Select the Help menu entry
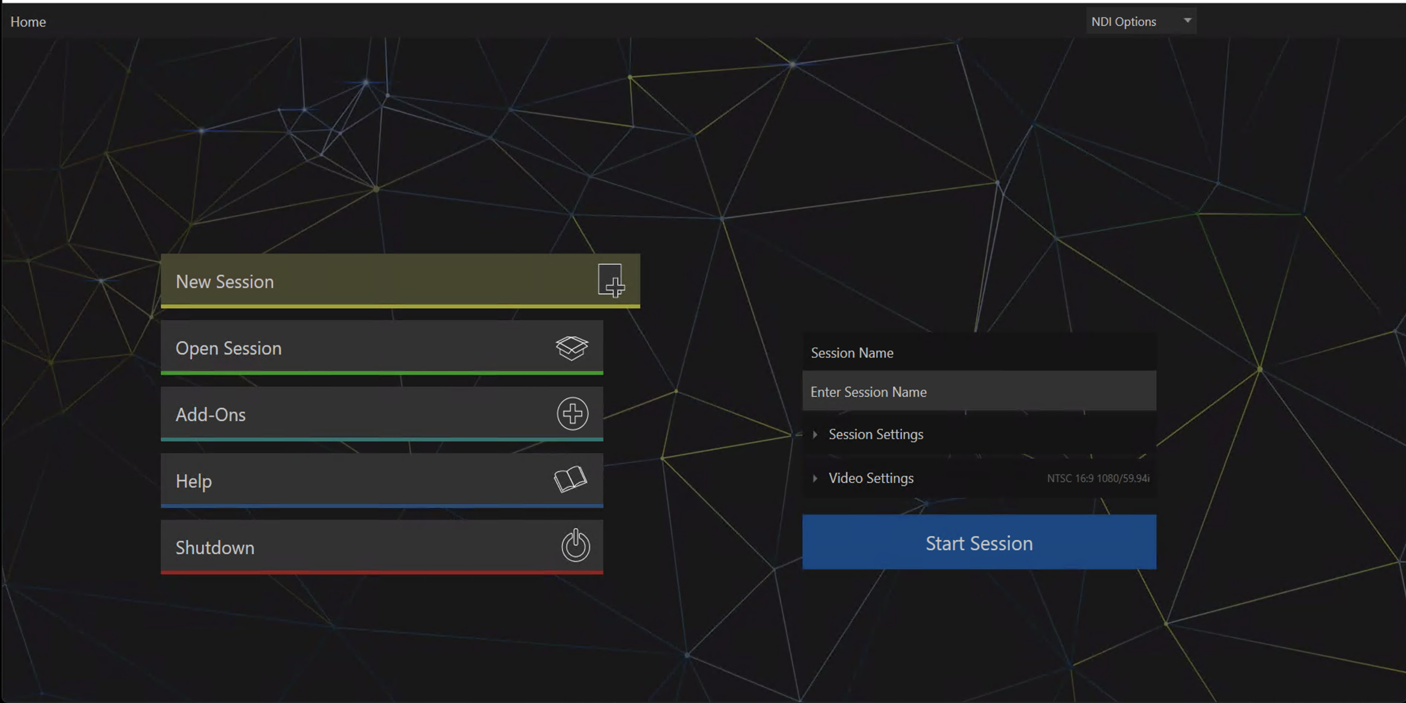This screenshot has height=703, width=1406. point(382,481)
